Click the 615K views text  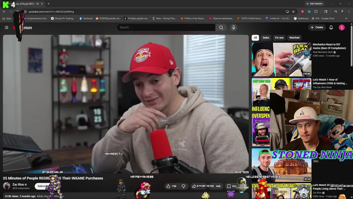(x=12, y=196)
